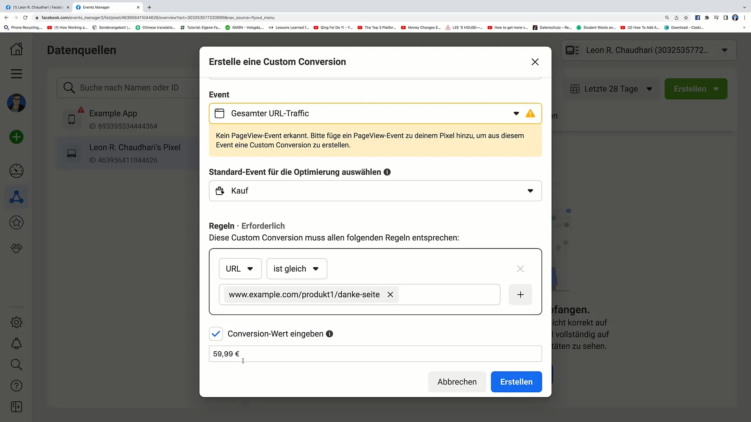Click info icon beside Conversion-Wert eingeben
The width and height of the screenshot is (751, 422).
click(330, 334)
